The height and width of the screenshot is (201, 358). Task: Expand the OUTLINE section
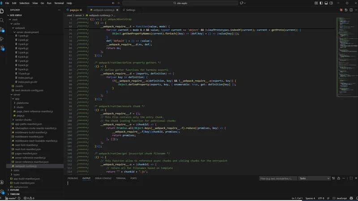(14, 190)
